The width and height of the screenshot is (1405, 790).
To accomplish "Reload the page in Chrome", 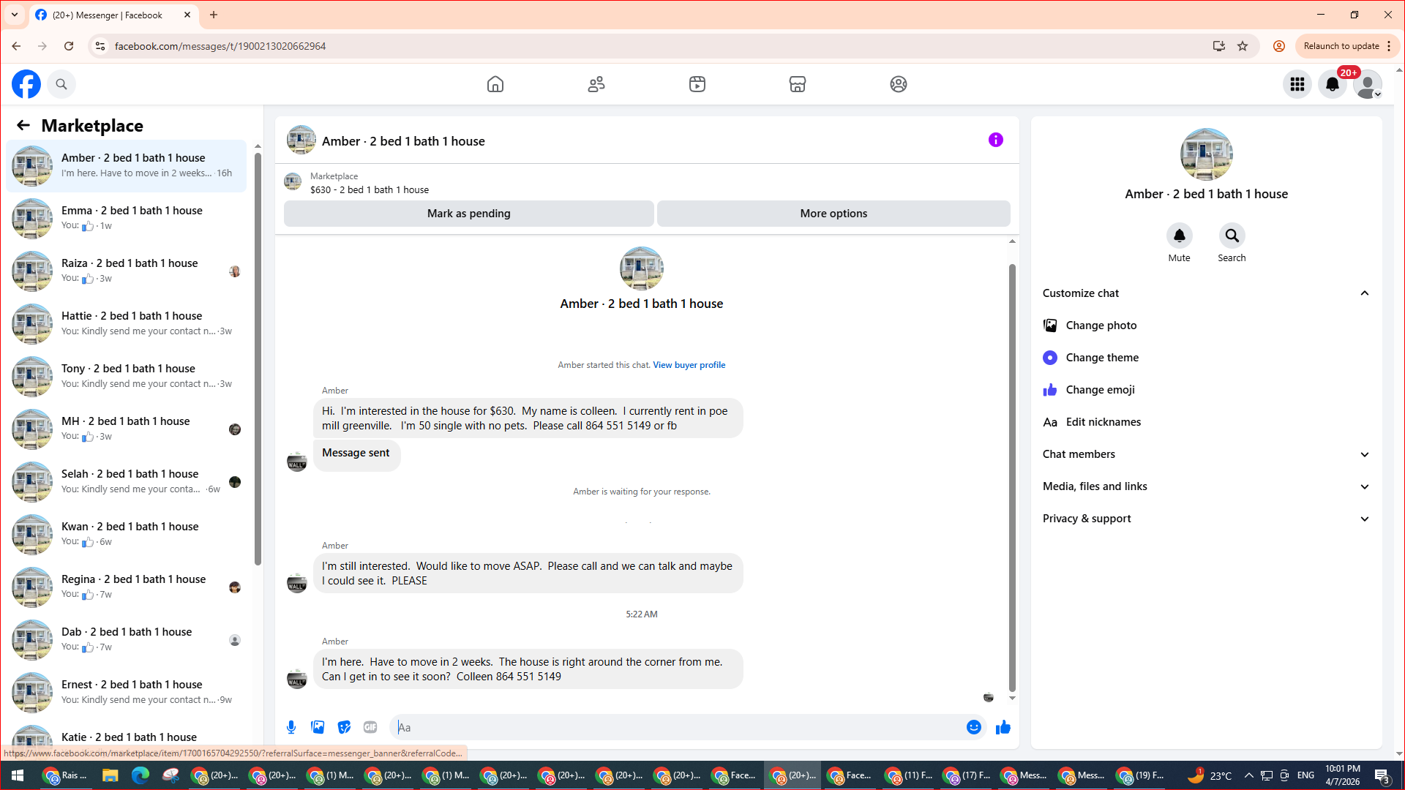I will (x=69, y=46).
